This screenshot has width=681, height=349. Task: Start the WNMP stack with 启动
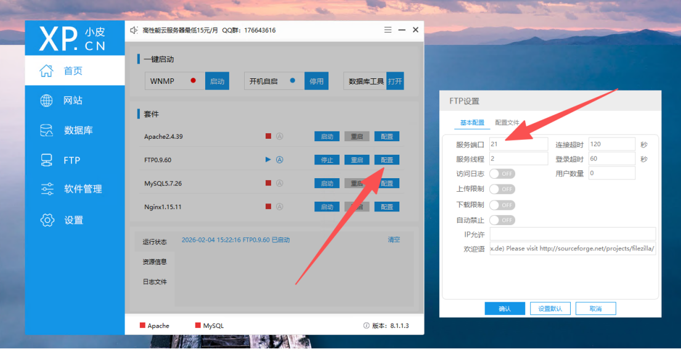[217, 81]
